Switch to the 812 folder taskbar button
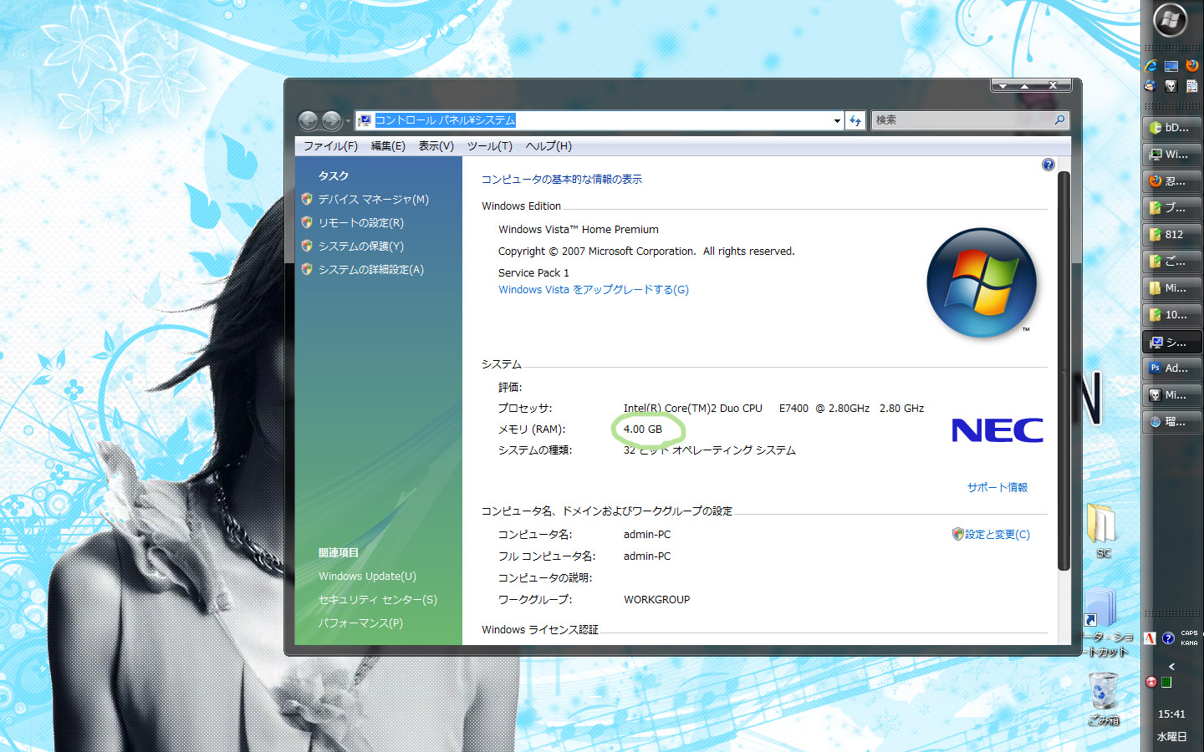1204x752 pixels. tap(1171, 235)
